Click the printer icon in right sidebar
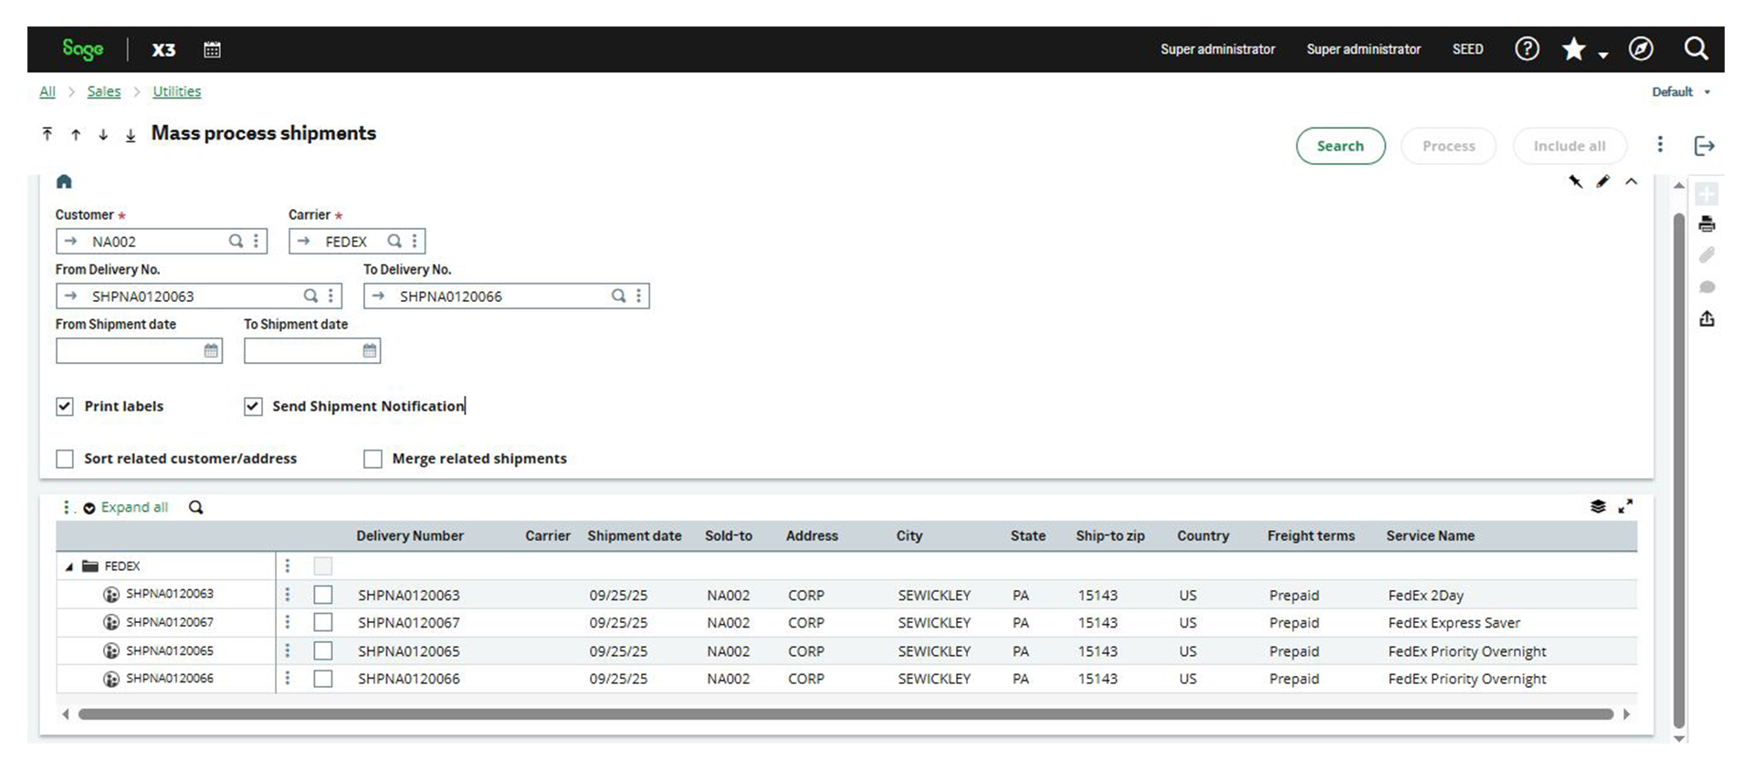Screen dimensions: 1753x769 pos(1706,224)
